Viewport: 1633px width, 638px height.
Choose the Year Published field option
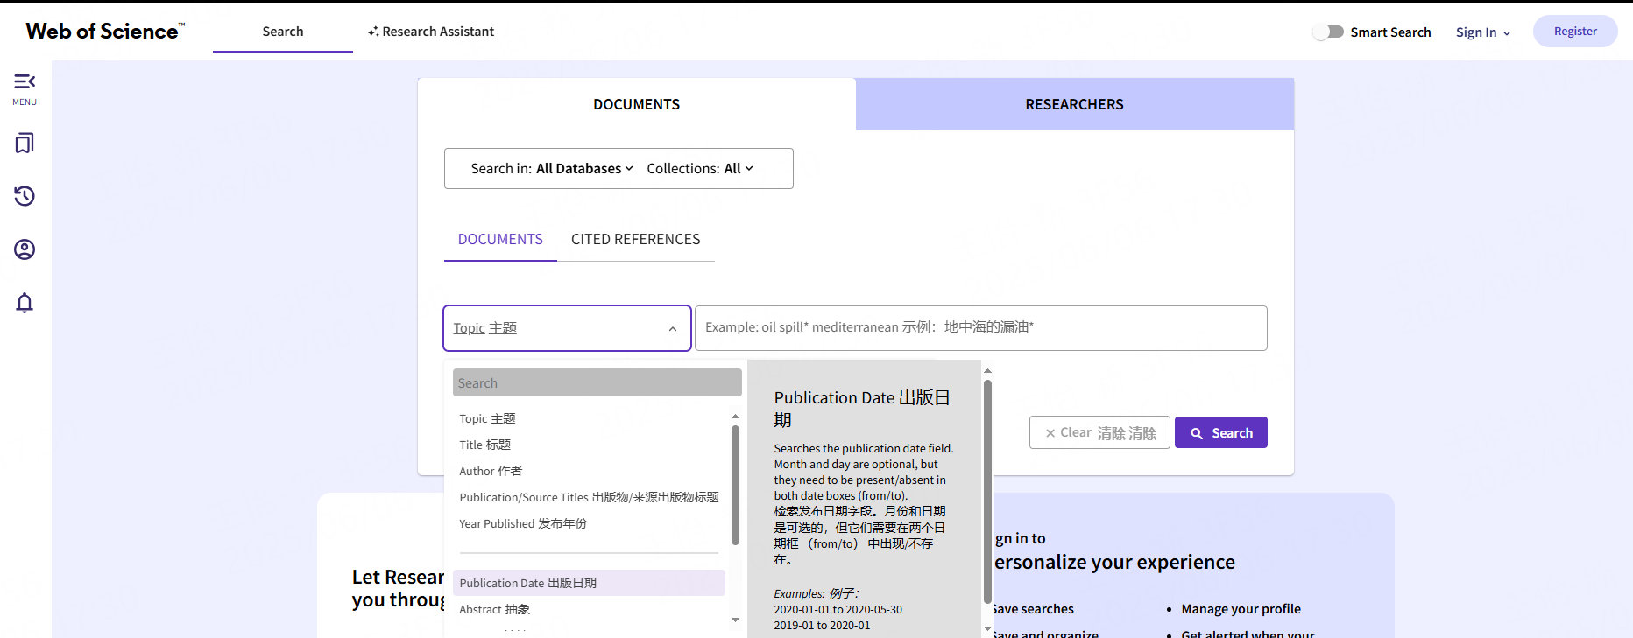coord(589,524)
